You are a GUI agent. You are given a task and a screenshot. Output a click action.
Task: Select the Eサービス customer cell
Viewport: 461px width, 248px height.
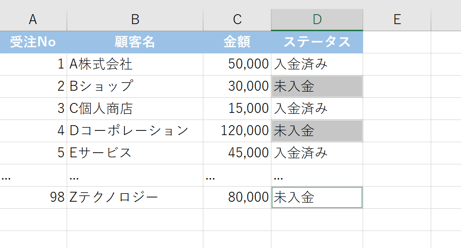point(135,153)
